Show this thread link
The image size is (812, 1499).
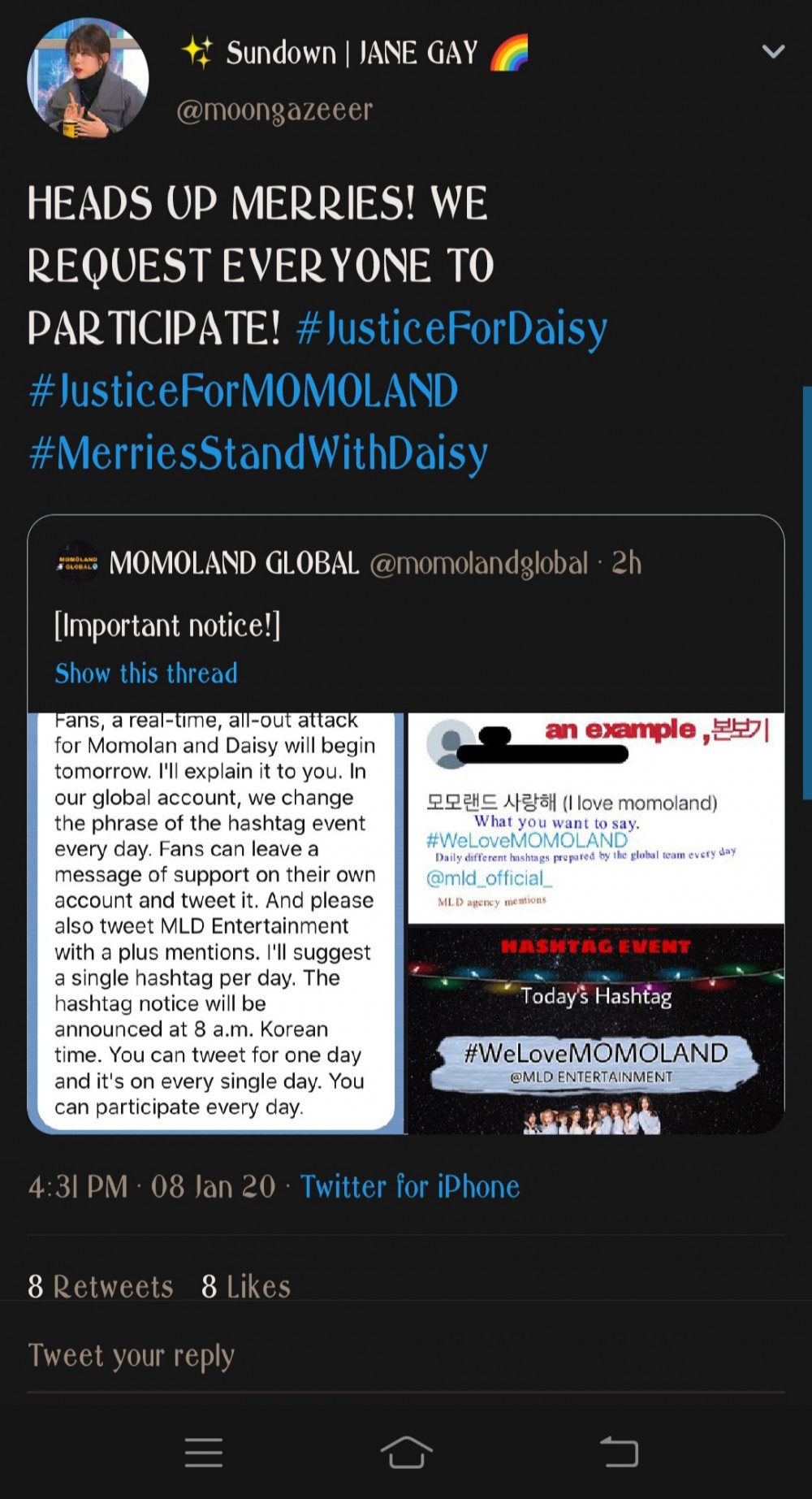point(146,674)
